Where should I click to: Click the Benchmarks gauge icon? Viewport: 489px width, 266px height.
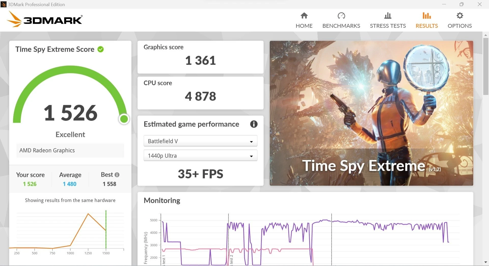click(x=341, y=16)
